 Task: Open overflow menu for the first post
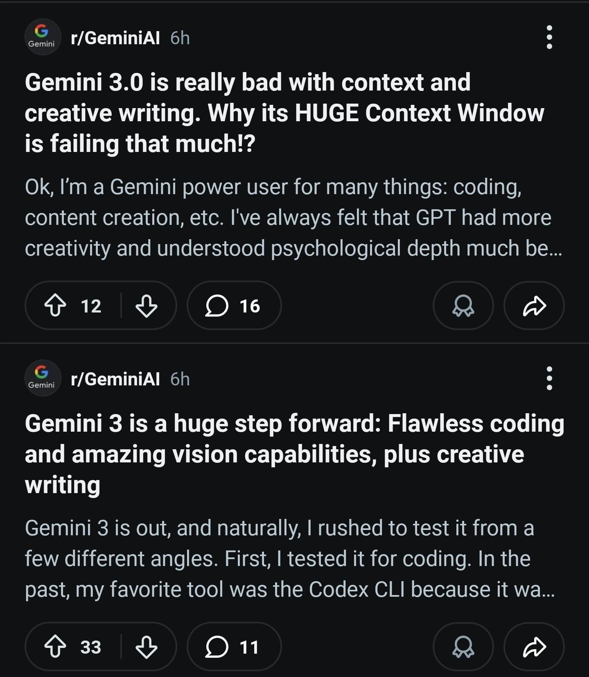[549, 37]
